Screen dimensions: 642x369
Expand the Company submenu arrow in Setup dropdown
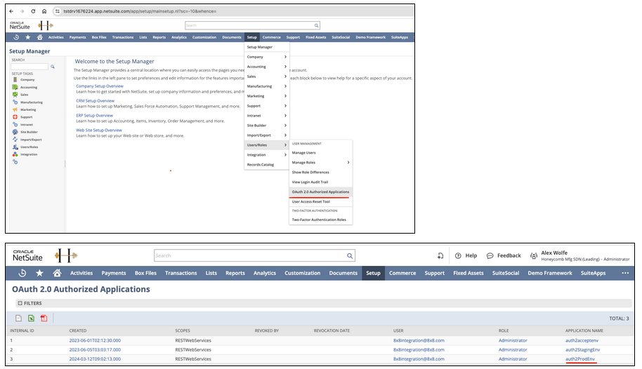(x=285, y=57)
